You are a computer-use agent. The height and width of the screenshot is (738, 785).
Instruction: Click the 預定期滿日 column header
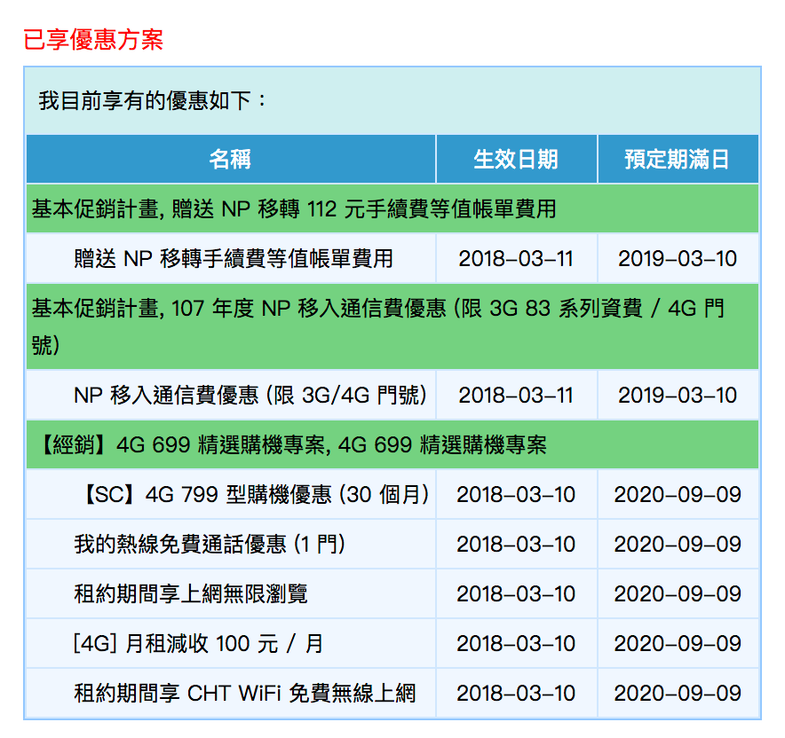(x=678, y=159)
